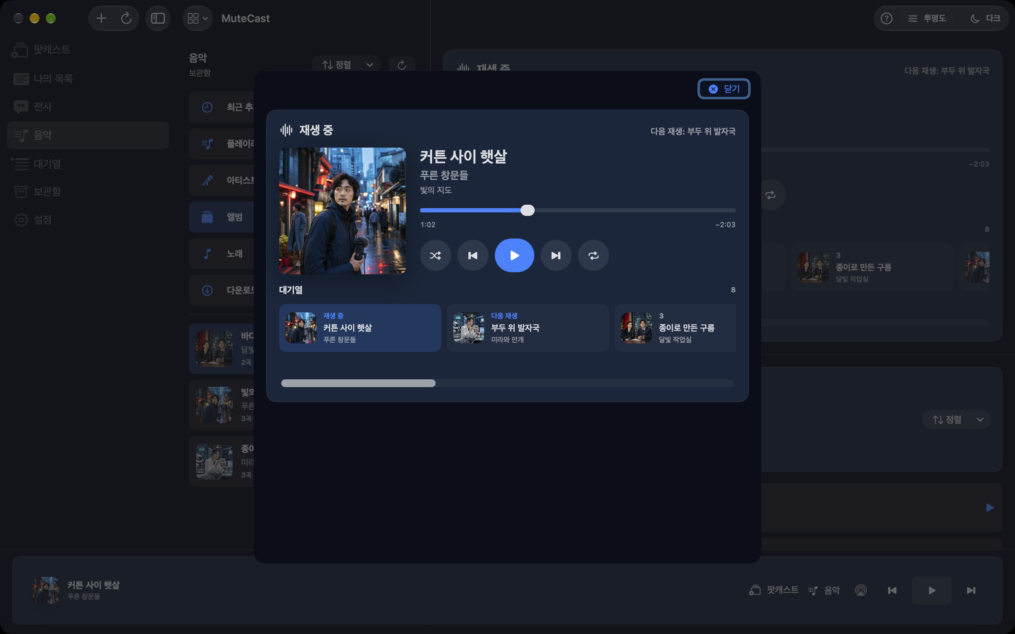Viewport: 1015px width, 634px height.
Task: Select the 앨범 category
Action: pos(221,217)
